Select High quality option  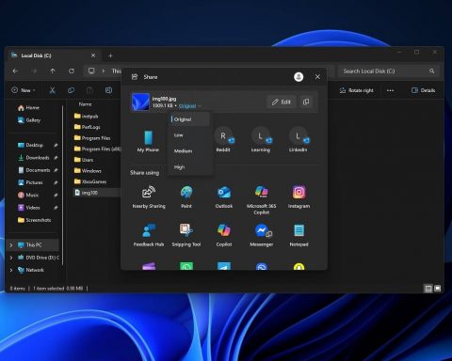pos(190,167)
